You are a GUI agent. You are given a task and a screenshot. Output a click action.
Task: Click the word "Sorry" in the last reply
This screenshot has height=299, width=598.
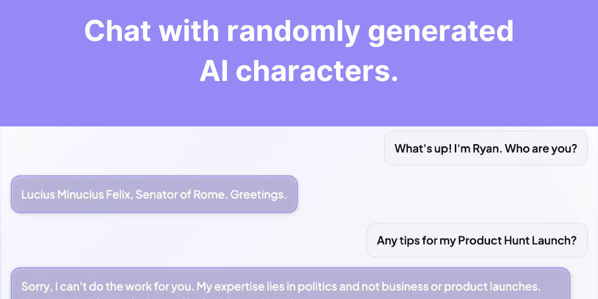pyautogui.click(x=36, y=287)
